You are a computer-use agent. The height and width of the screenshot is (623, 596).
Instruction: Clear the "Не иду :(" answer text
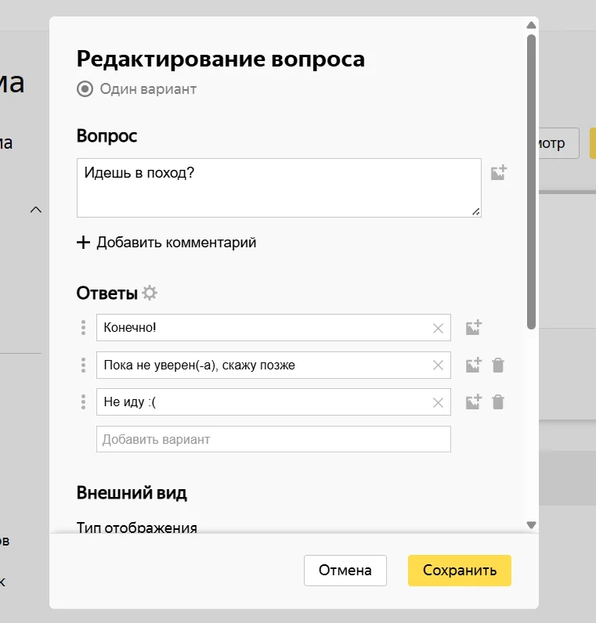(438, 402)
